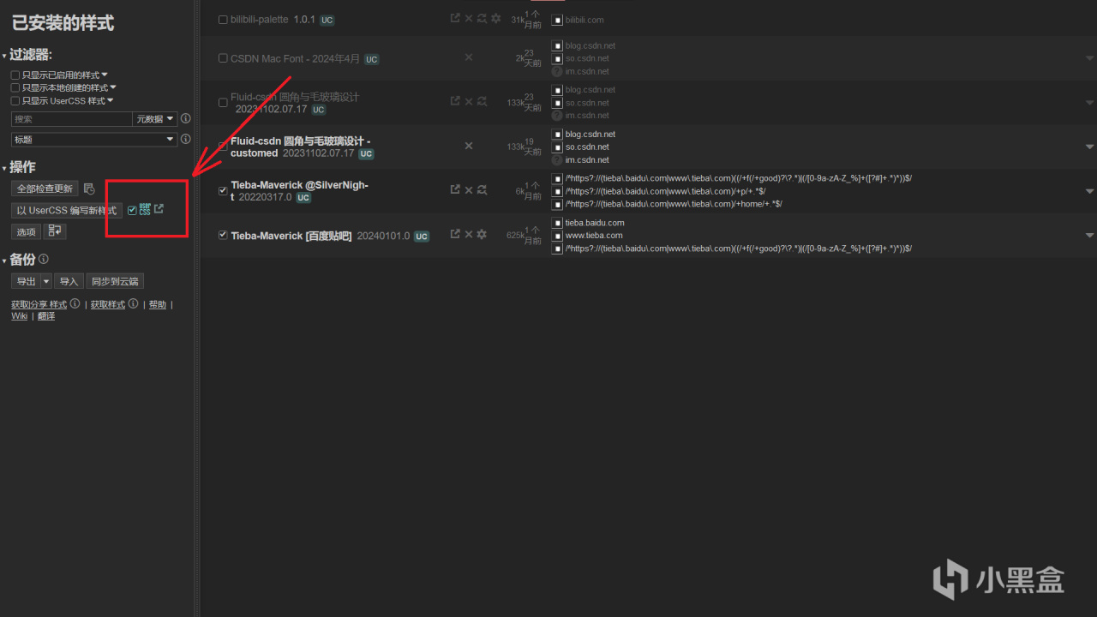Disable the Tieba-Maverick [百度贴吧] style checkbox
Image resolution: width=1097 pixels, height=617 pixels.
[x=223, y=235]
